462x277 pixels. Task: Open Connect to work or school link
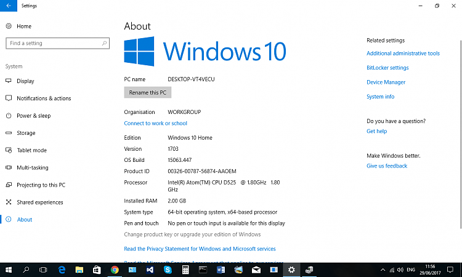coord(156,123)
